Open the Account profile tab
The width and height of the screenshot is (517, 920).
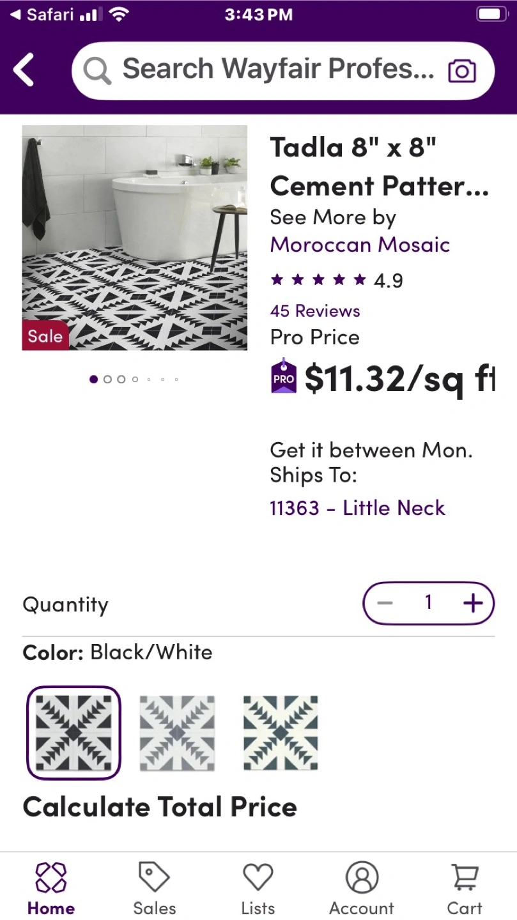coord(362,888)
